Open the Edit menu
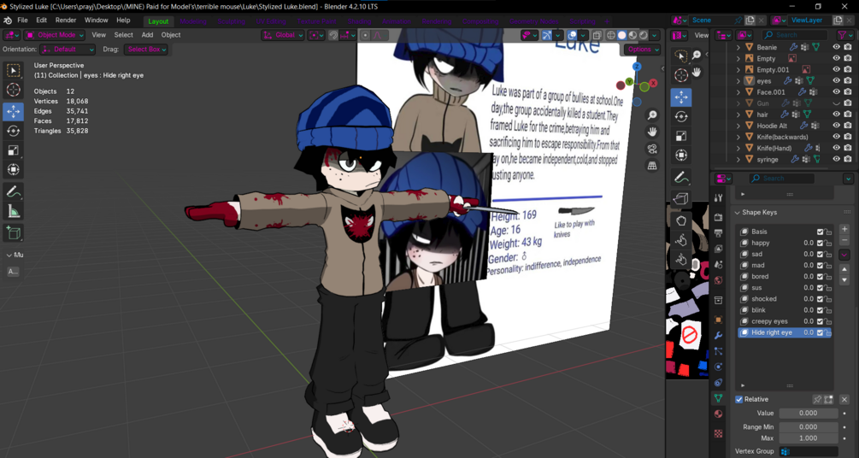This screenshot has height=458, width=859. (42, 21)
